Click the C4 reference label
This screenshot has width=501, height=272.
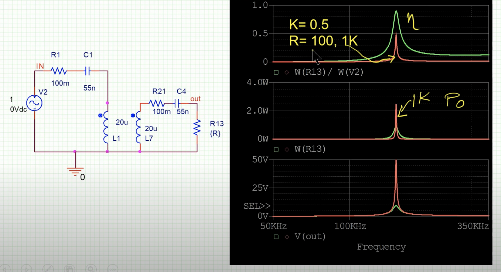[x=181, y=91]
